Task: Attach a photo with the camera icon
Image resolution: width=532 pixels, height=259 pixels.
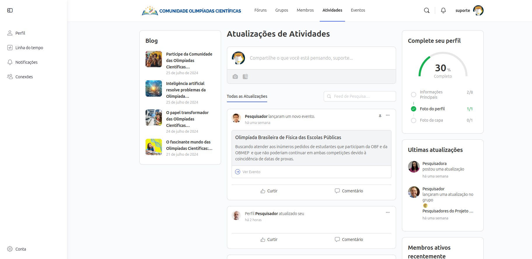Action: (235, 77)
